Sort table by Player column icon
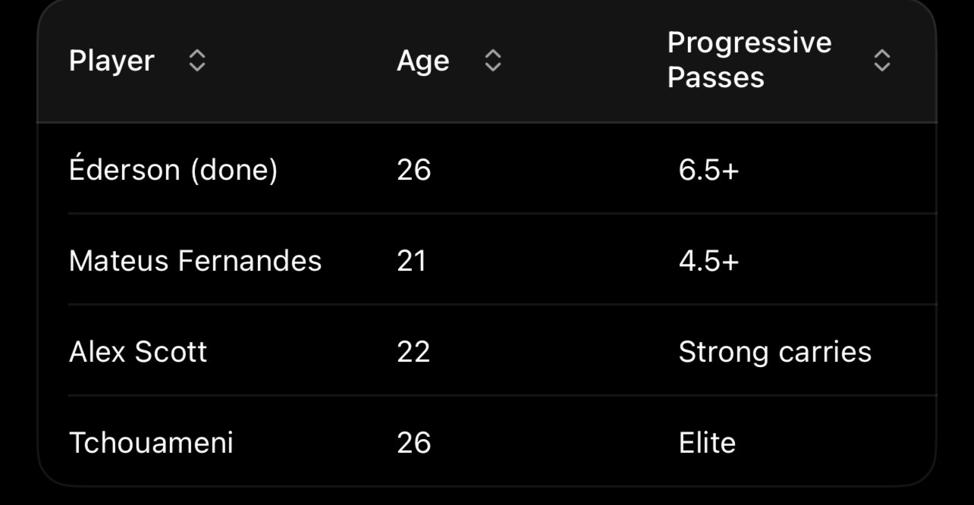This screenshot has width=974, height=505. coord(196,61)
